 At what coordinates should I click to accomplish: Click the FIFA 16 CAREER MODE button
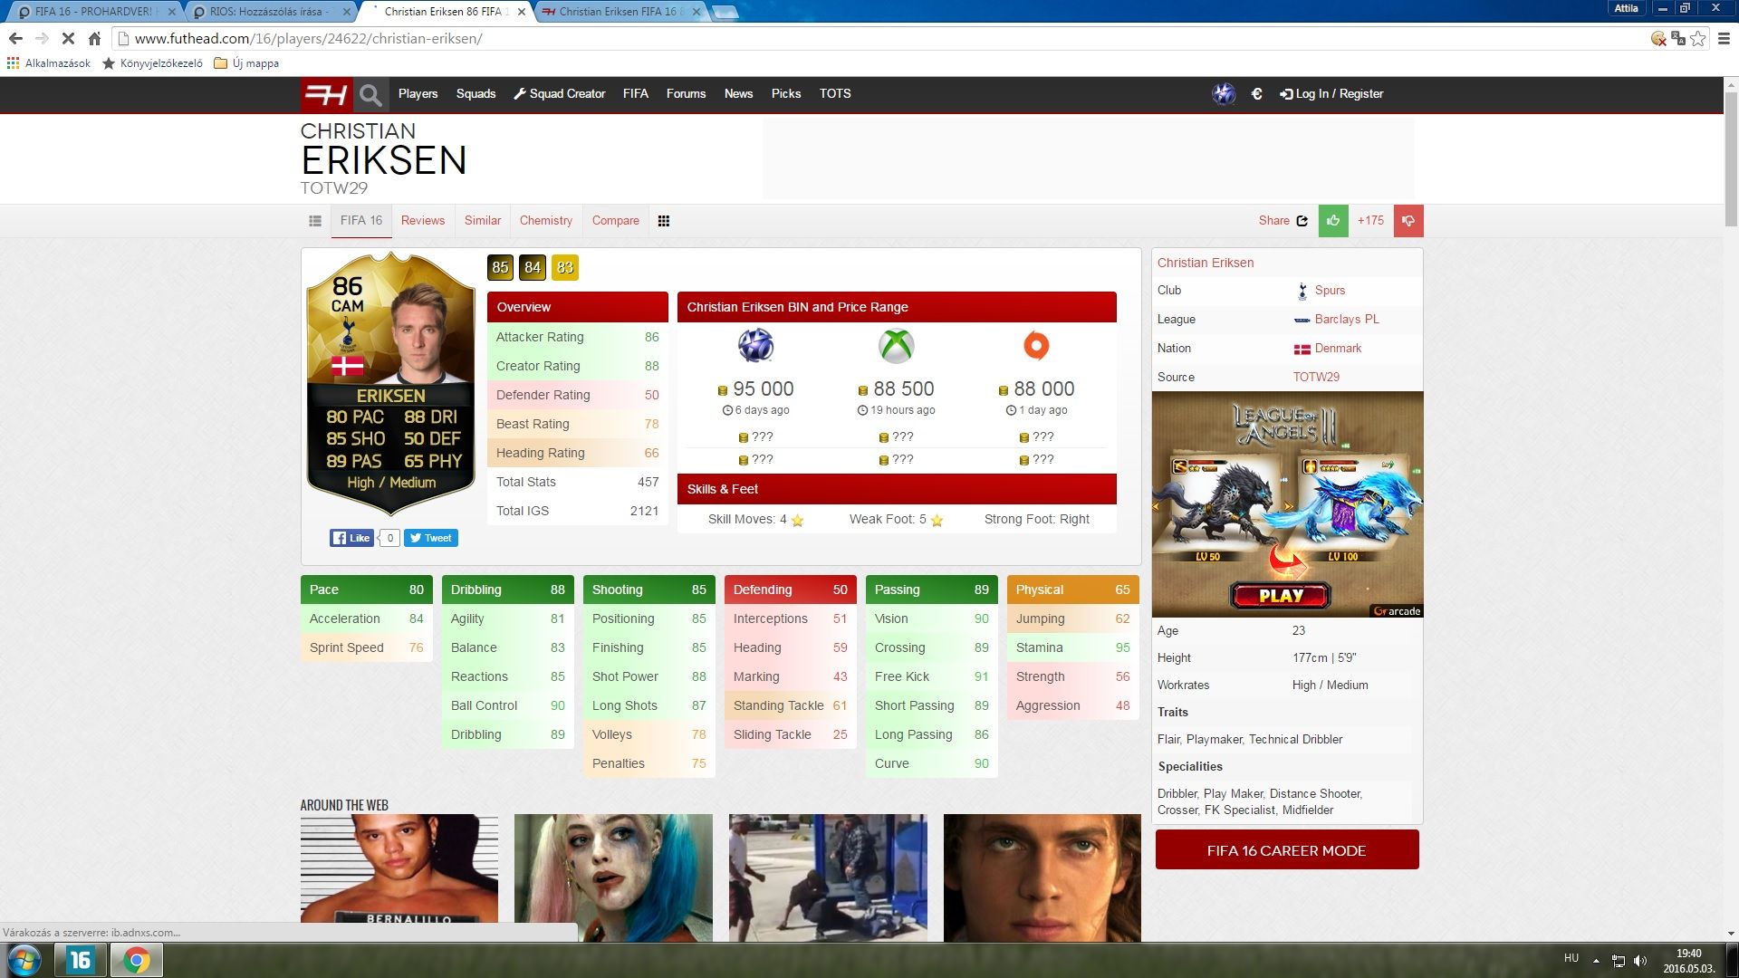point(1286,850)
